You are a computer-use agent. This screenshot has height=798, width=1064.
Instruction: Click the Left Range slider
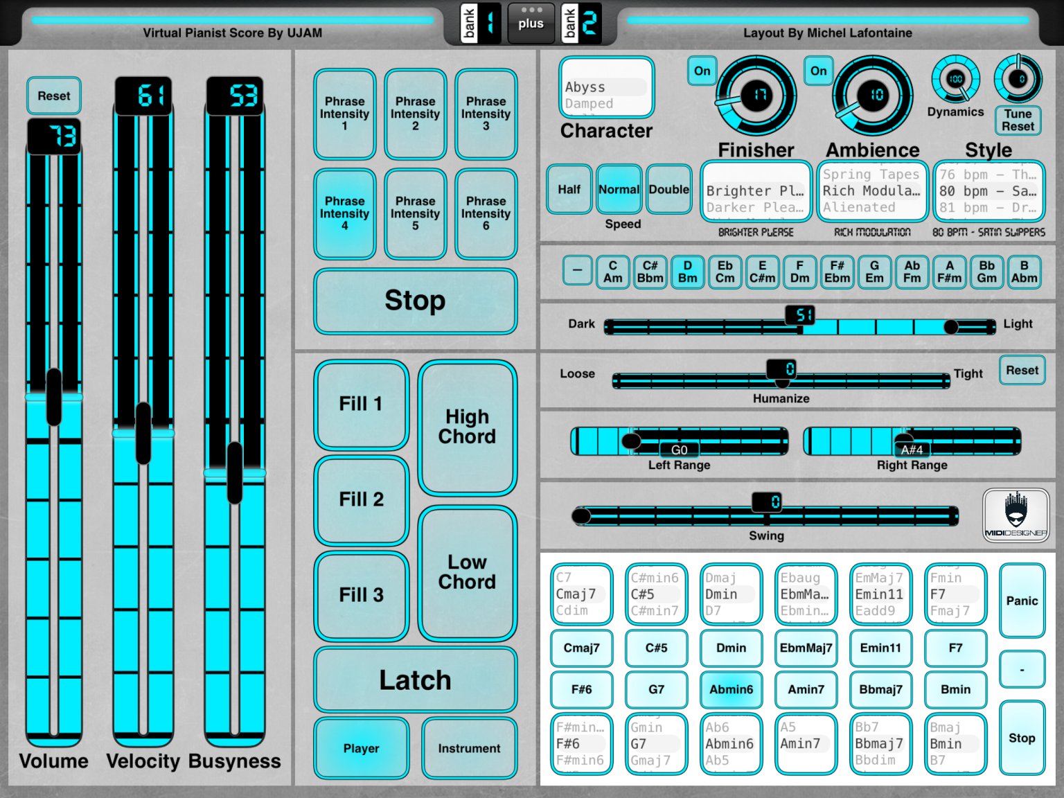pyautogui.click(x=680, y=441)
